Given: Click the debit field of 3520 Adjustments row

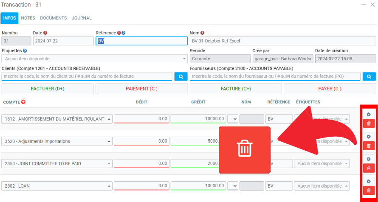Looking at the screenshot, I should [x=141, y=141].
